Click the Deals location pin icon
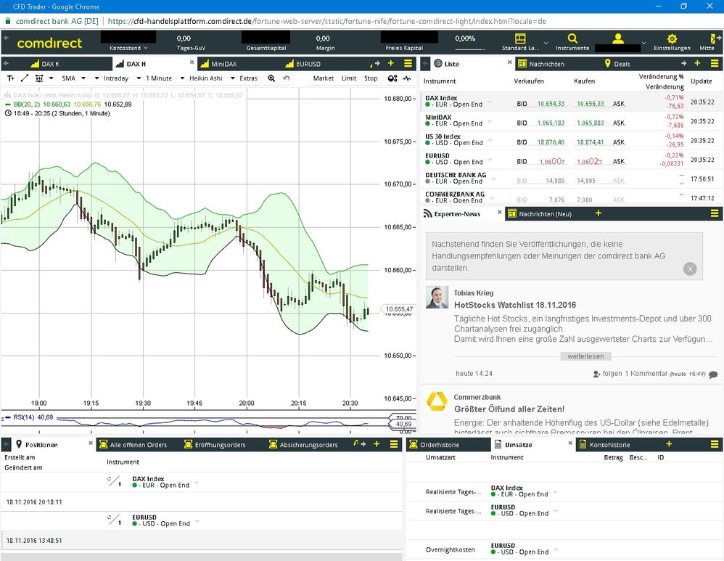Image resolution: width=724 pixels, height=561 pixels. click(607, 63)
